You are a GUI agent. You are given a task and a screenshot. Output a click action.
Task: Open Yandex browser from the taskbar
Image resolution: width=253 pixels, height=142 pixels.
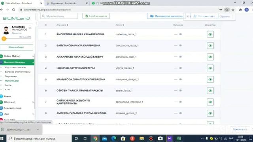(132, 138)
